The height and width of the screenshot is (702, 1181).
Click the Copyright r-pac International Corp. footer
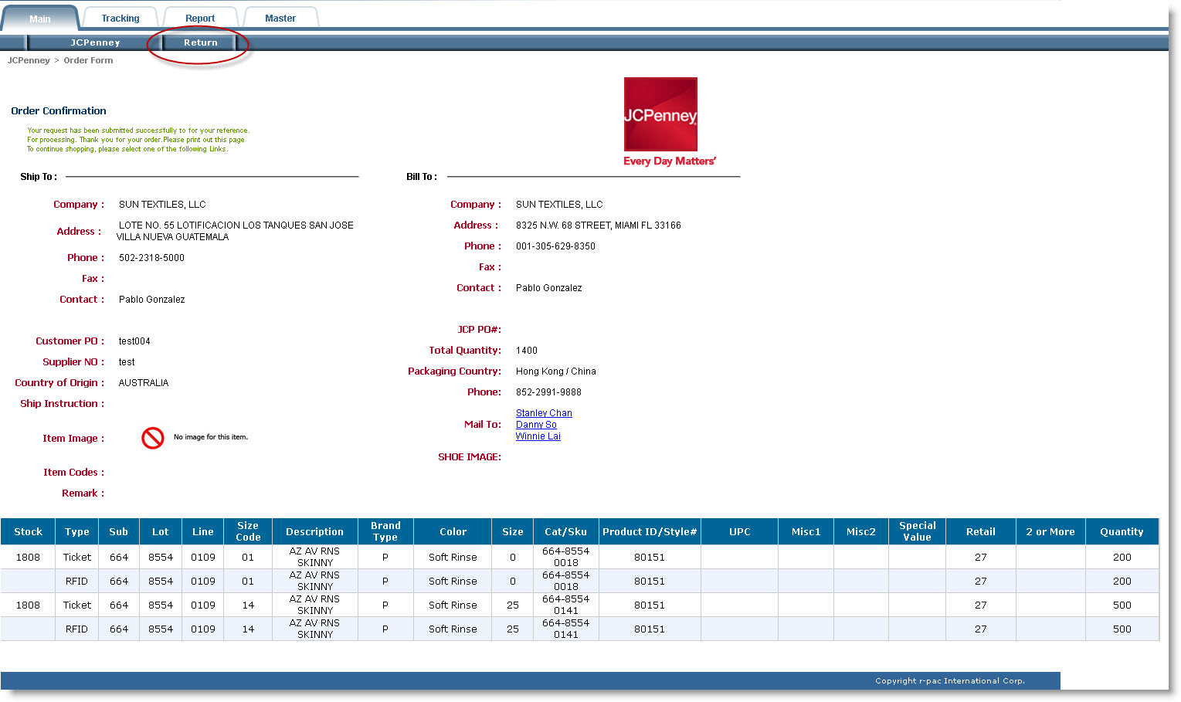950,680
